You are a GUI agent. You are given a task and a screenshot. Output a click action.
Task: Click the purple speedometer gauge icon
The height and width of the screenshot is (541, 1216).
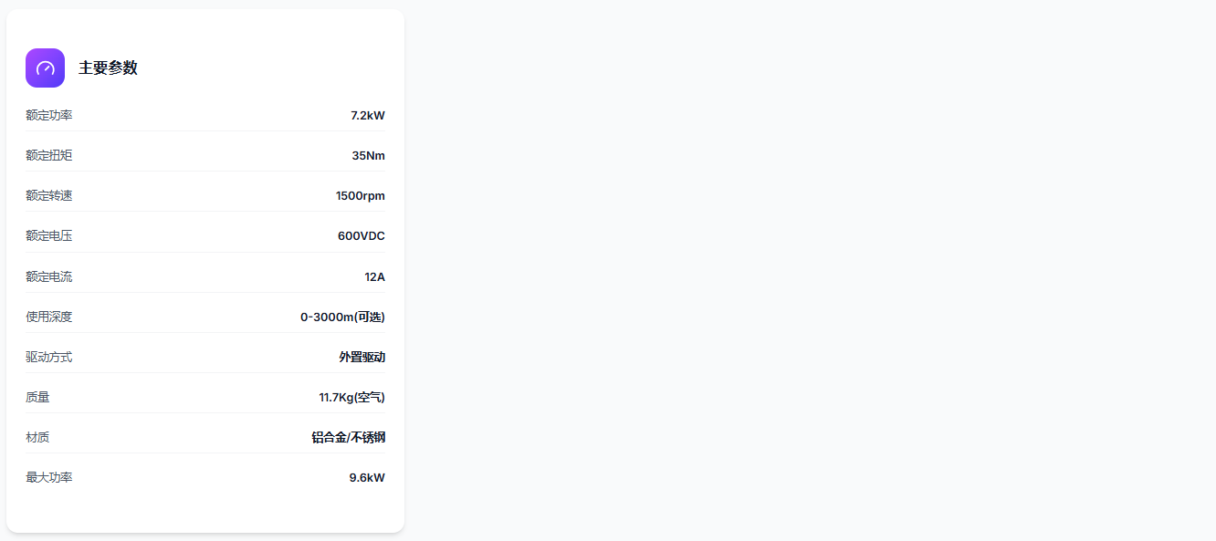[x=45, y=68]
